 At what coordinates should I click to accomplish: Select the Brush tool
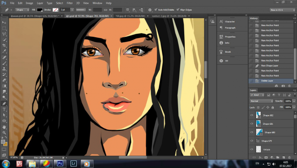[x=4, y=63]
